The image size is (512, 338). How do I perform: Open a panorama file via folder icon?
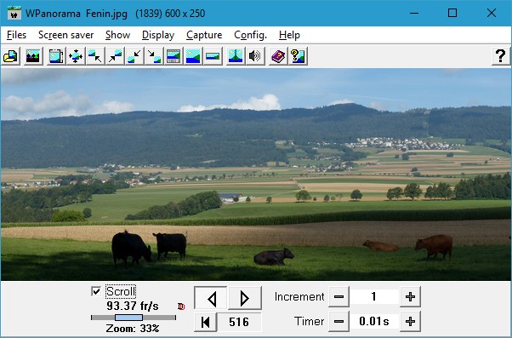[x=10, y=56]
